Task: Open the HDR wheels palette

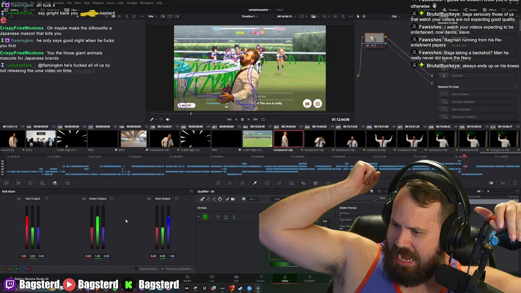Action: pyautogui.click(x=43, y=183)
